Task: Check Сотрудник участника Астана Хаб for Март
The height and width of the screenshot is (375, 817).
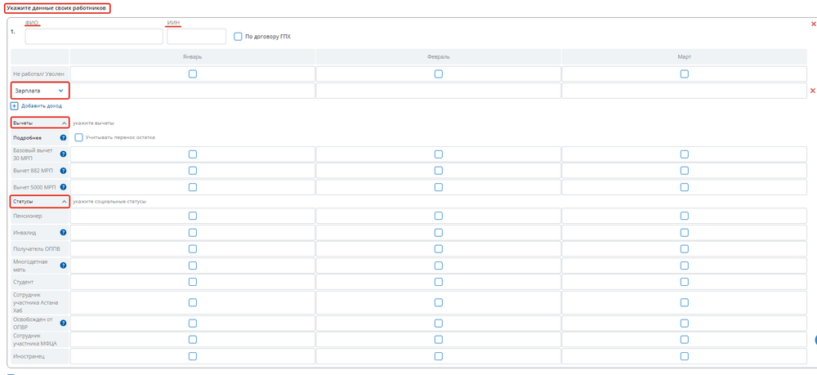Action: pyautogui.click(x=685, y=302)
